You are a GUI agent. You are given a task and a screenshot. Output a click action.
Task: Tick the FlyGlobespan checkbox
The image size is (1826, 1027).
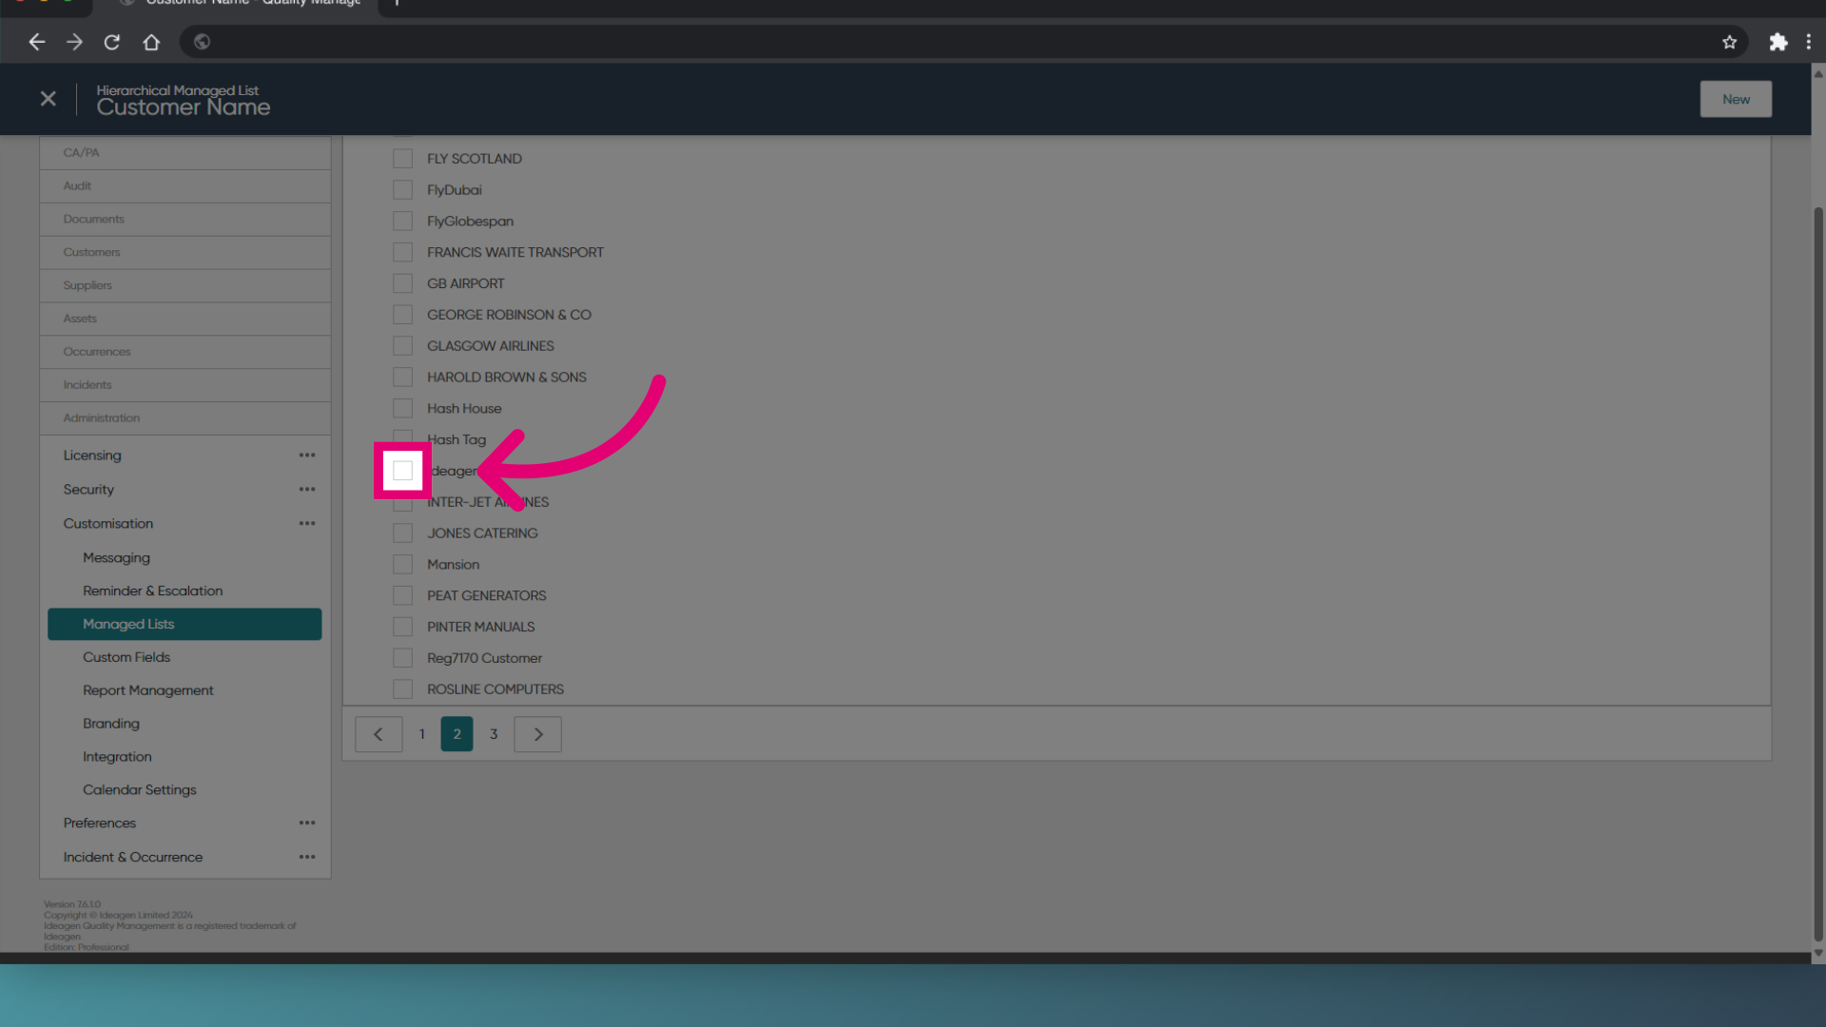click(x=403, y=222)
